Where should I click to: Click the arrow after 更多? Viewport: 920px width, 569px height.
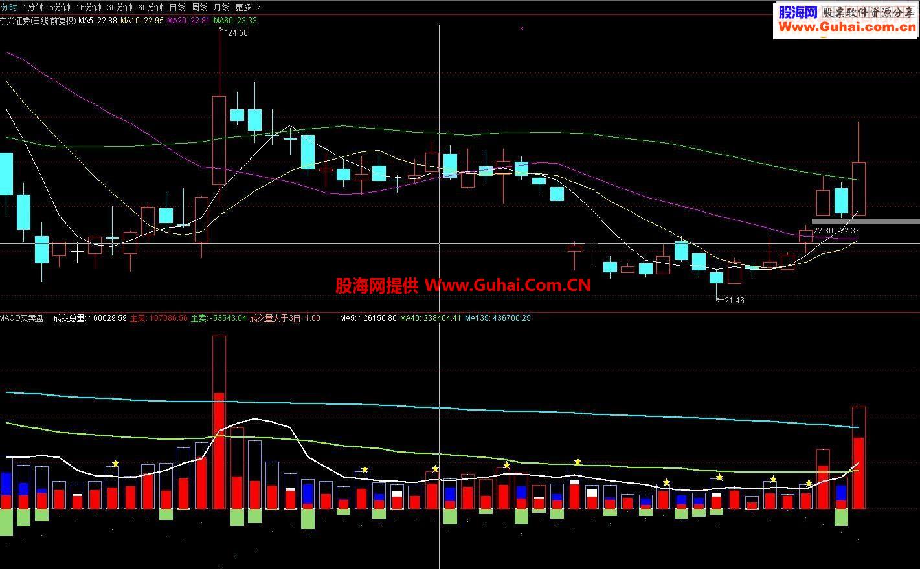coord(259,7)
